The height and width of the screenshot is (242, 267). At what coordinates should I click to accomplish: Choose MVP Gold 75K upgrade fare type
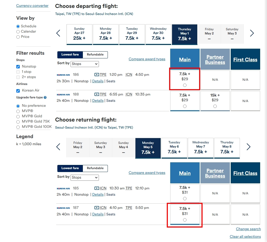(18, 122)
